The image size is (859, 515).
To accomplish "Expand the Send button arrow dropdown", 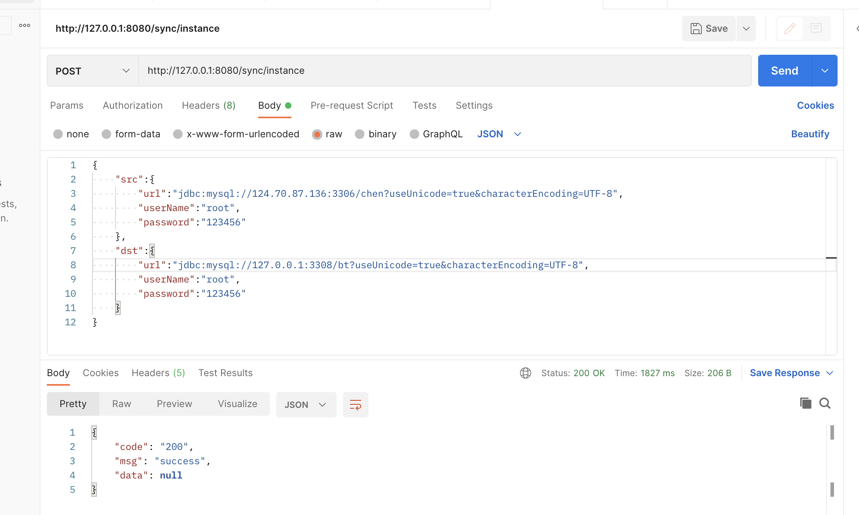I will (x=825, y=71).
